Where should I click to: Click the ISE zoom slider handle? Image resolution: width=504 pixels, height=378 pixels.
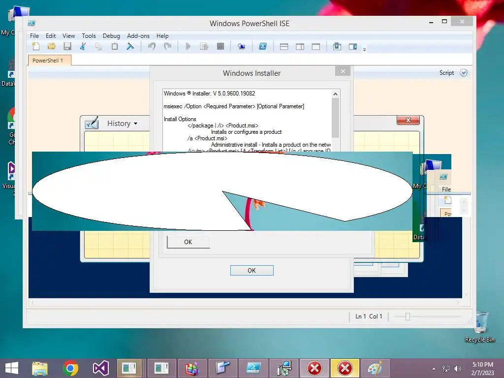(x=408, y=317)
